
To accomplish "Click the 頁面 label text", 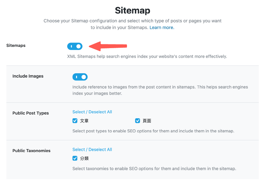I will point(146,121).
